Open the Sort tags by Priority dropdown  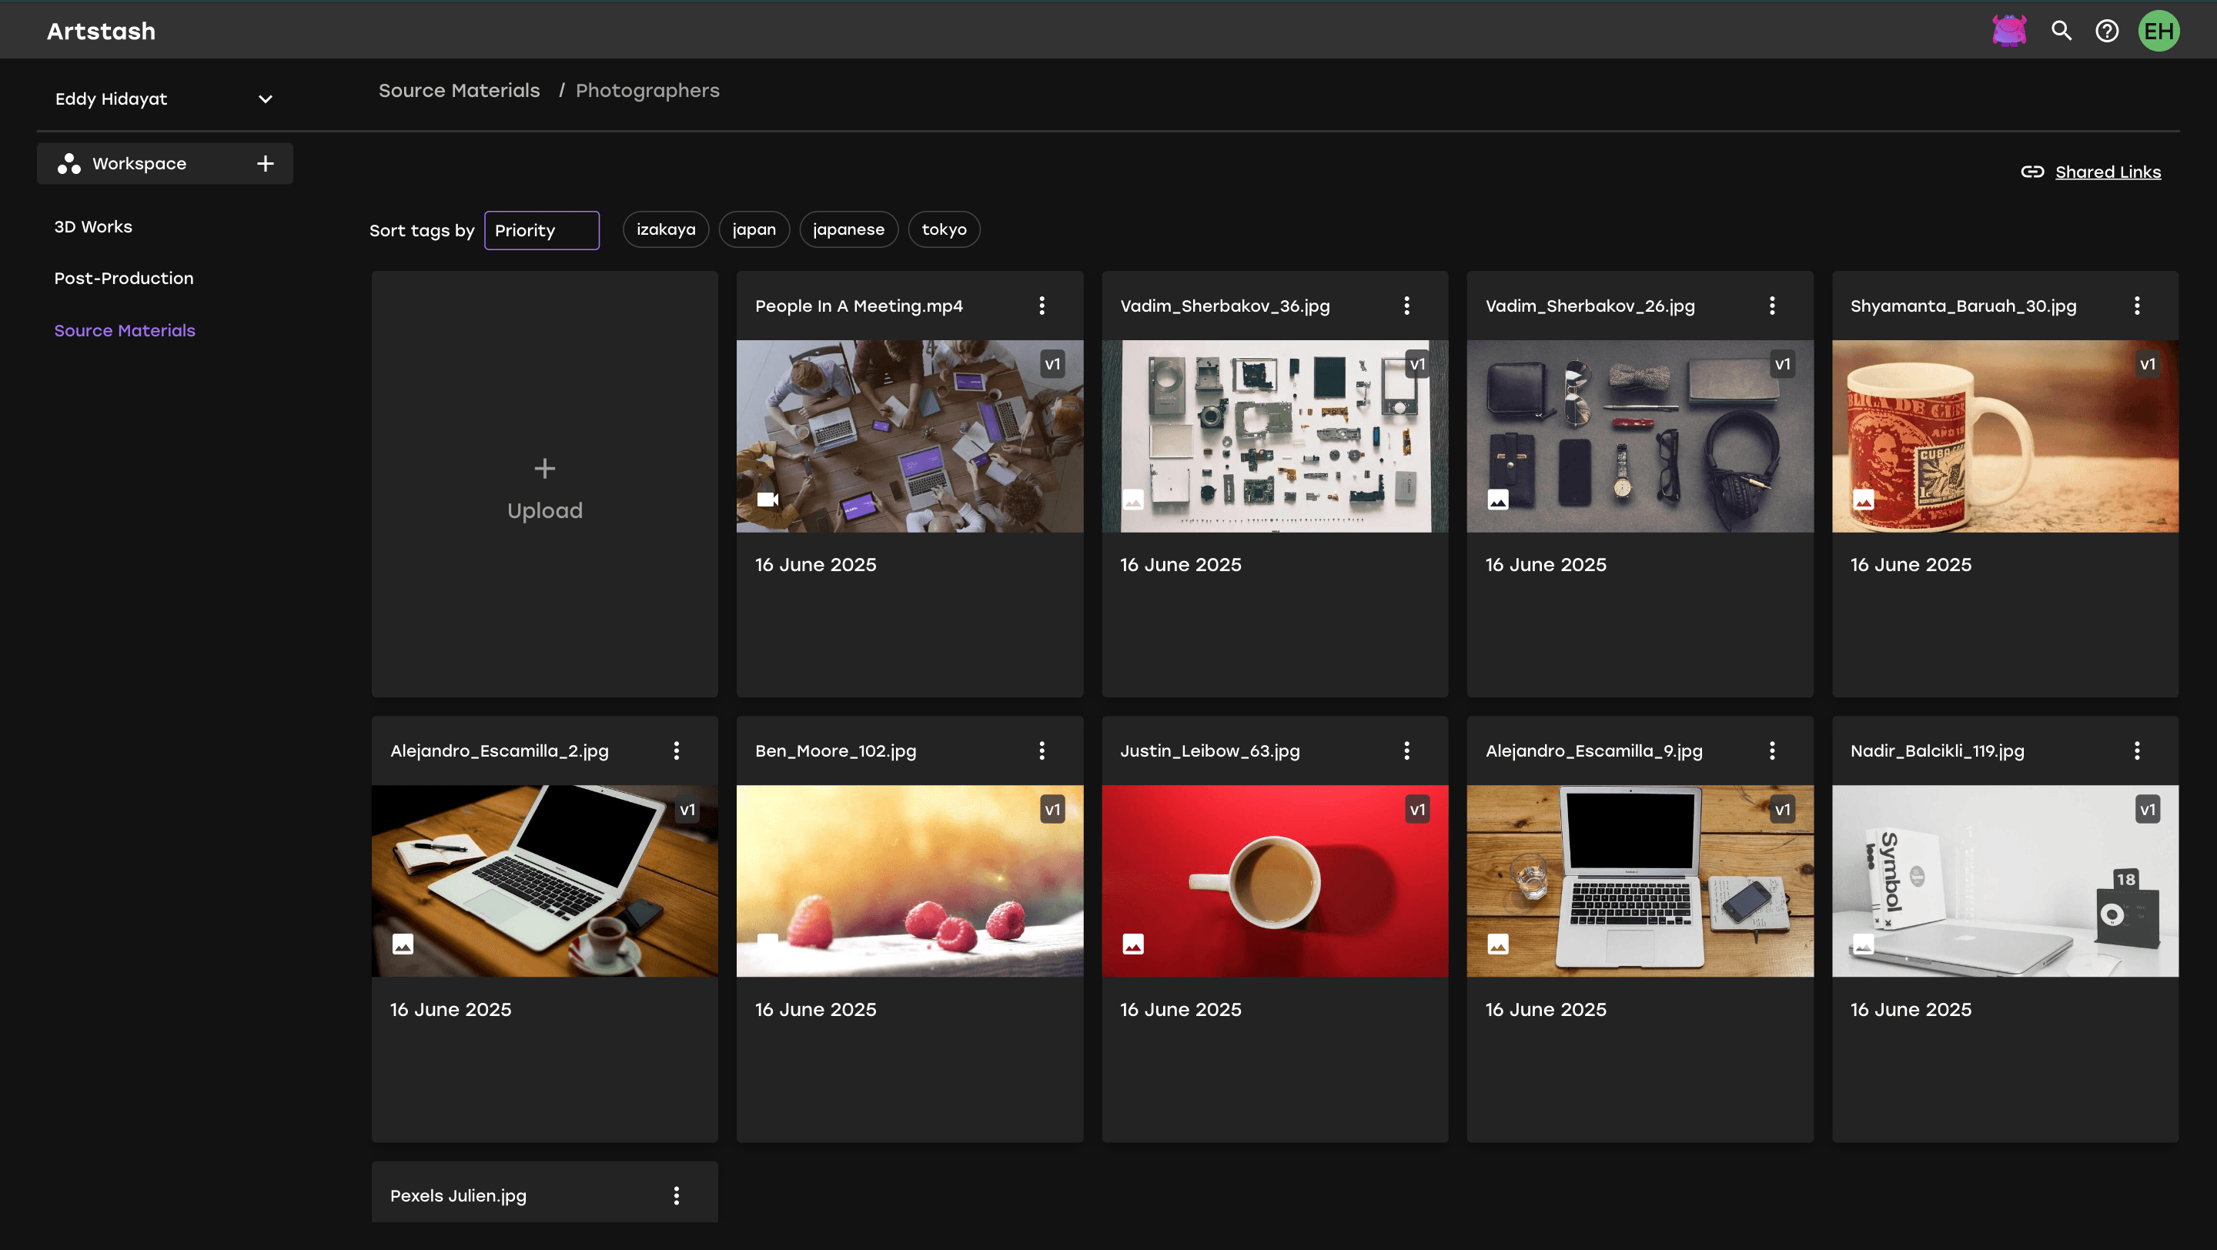click(x=541, y=231)
